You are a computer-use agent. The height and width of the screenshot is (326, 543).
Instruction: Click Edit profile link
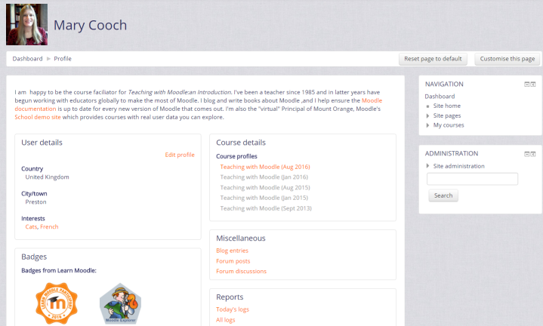point(180,155)
